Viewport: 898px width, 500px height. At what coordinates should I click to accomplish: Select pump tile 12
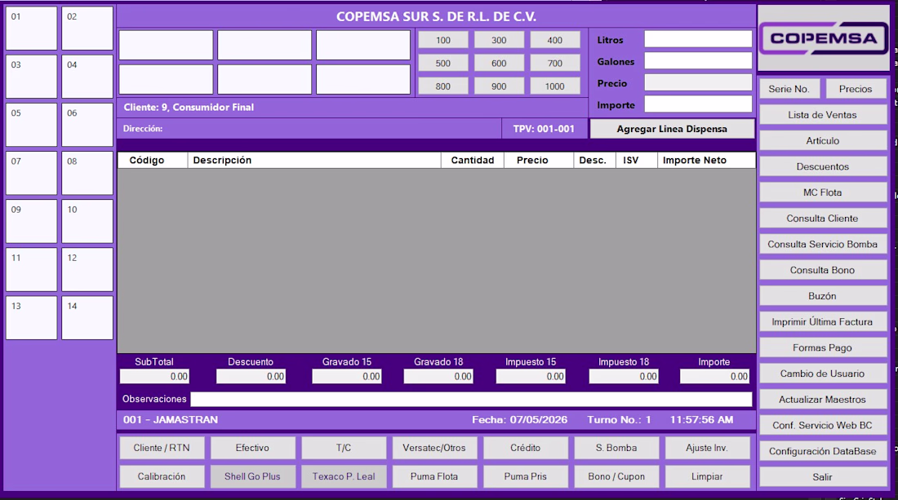coord(87,269)
